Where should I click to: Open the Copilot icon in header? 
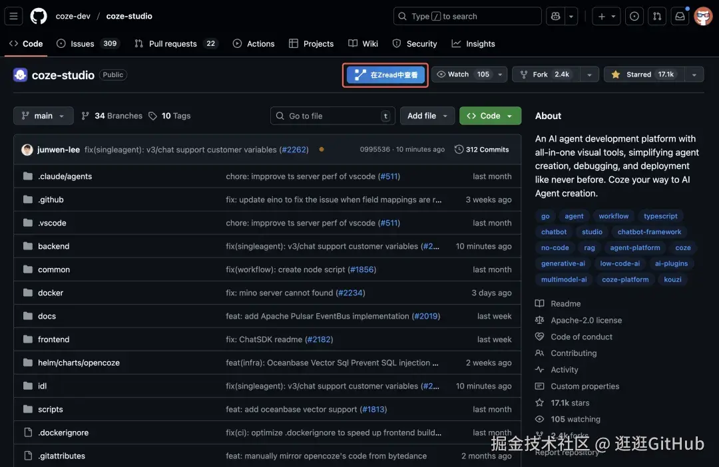click(x=554, y=16)
